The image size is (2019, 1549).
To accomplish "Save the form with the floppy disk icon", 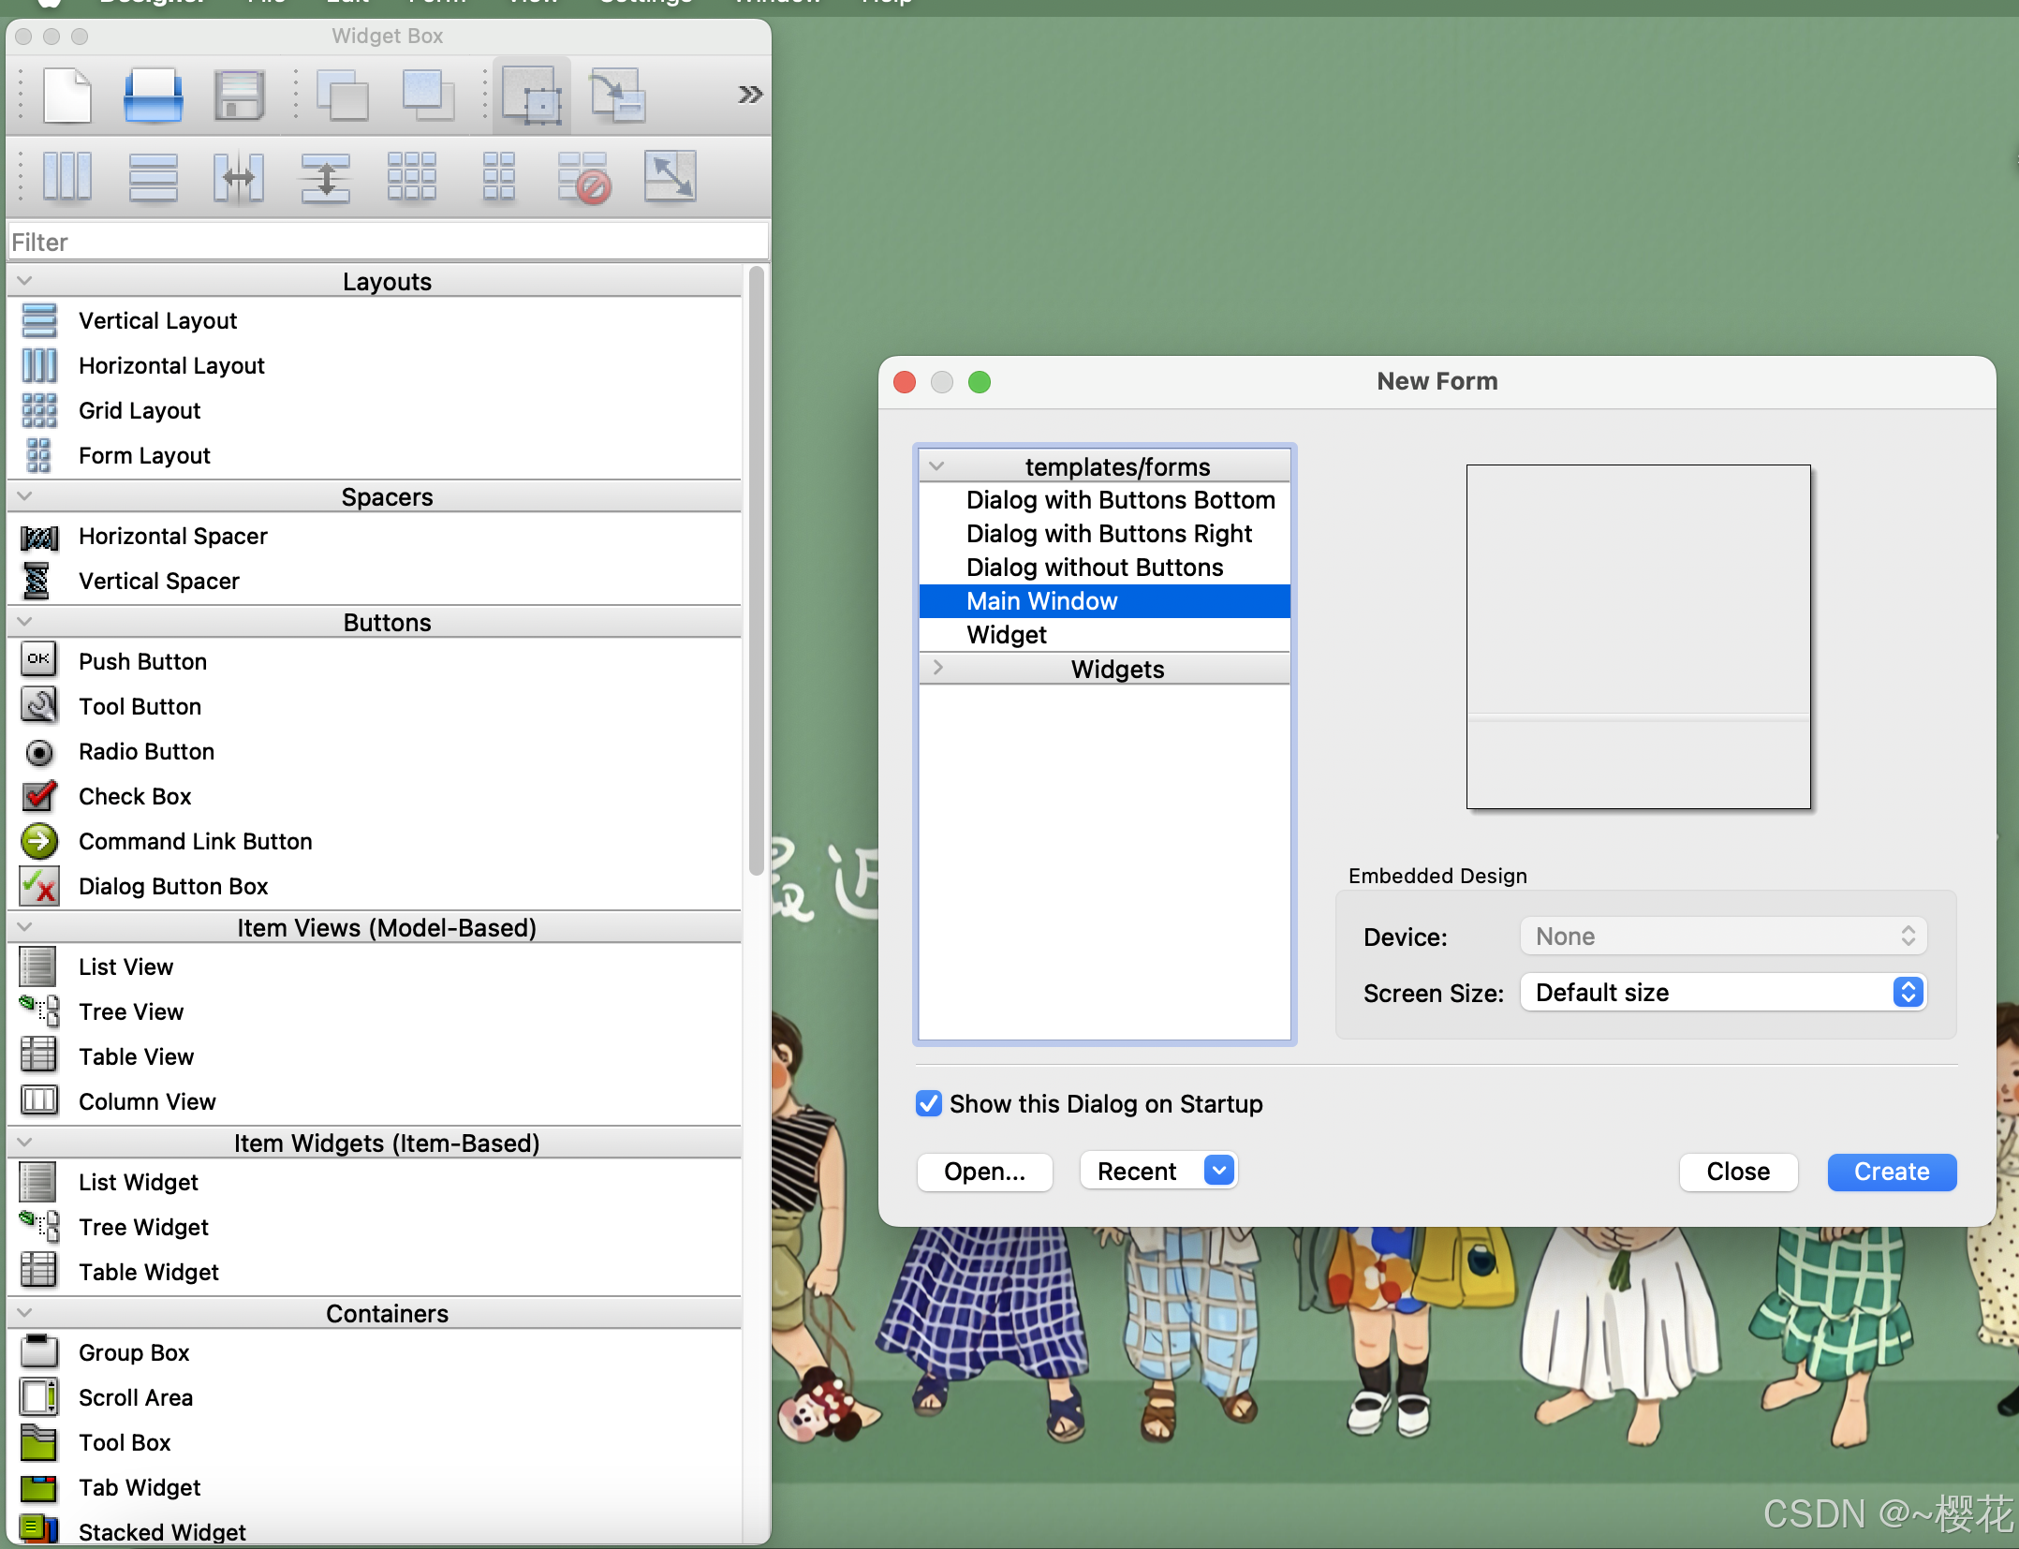I will coord(238,94).
